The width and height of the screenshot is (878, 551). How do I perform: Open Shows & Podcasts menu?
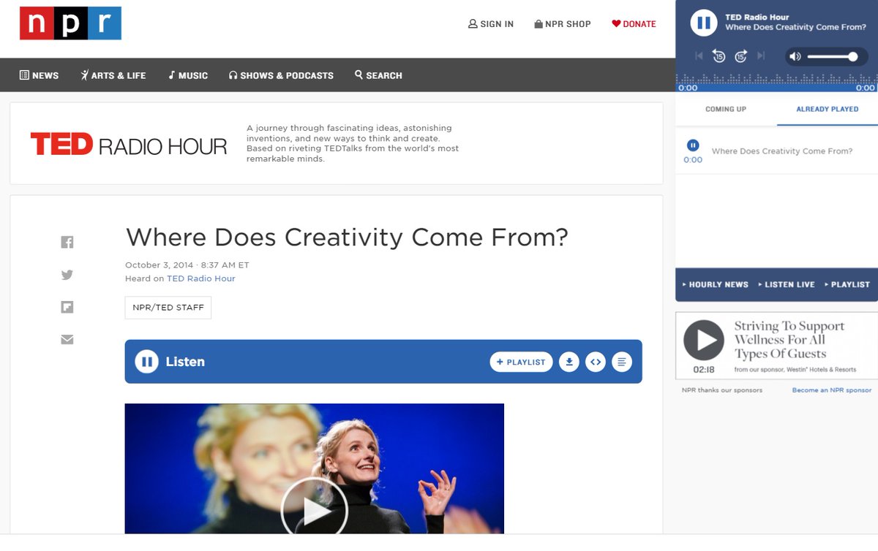coord(281,75)
